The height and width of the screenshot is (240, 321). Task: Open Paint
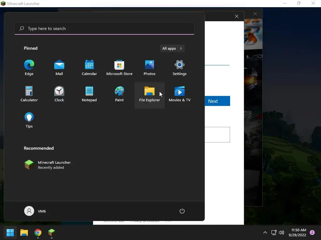coord(119,94)
